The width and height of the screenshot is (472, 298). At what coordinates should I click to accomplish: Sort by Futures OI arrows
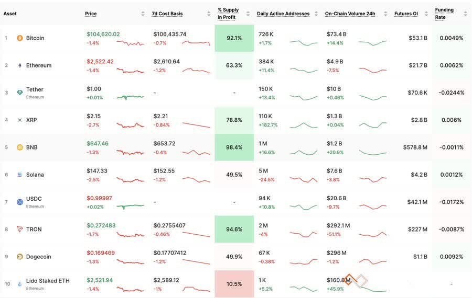tap(426, 14)
